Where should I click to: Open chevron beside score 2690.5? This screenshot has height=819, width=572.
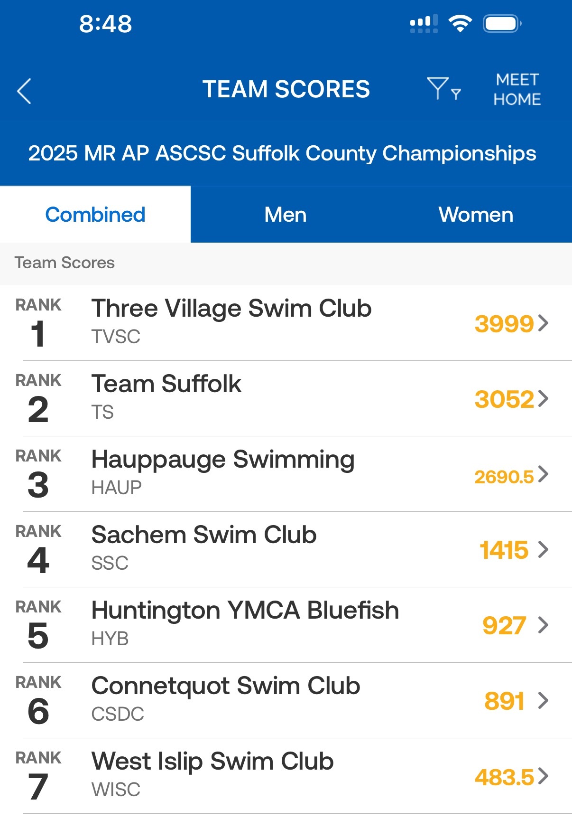click(544, 474)
